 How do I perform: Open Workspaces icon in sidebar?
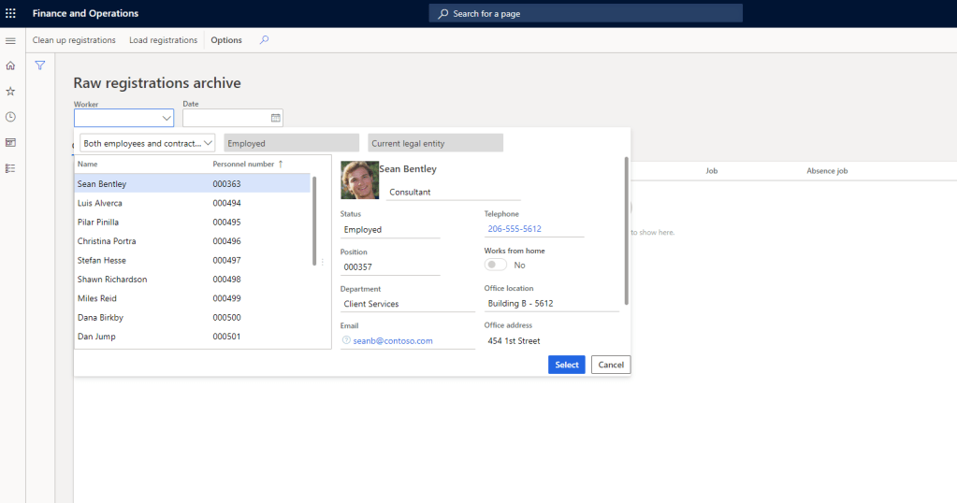tap(10, 142)
